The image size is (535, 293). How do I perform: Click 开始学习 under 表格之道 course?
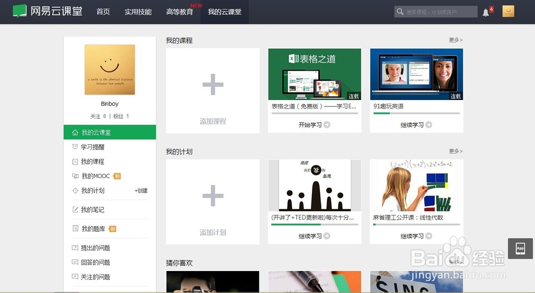310,125
